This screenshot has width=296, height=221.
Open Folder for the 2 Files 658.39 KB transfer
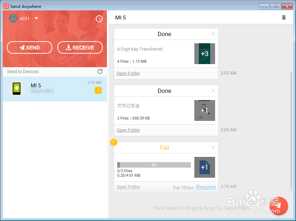128,130
